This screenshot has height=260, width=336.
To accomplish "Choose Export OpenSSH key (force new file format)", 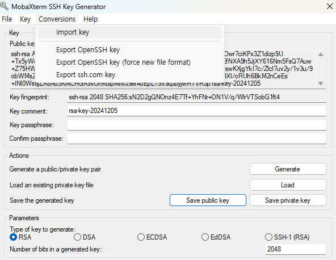I will tap(129, 62).
